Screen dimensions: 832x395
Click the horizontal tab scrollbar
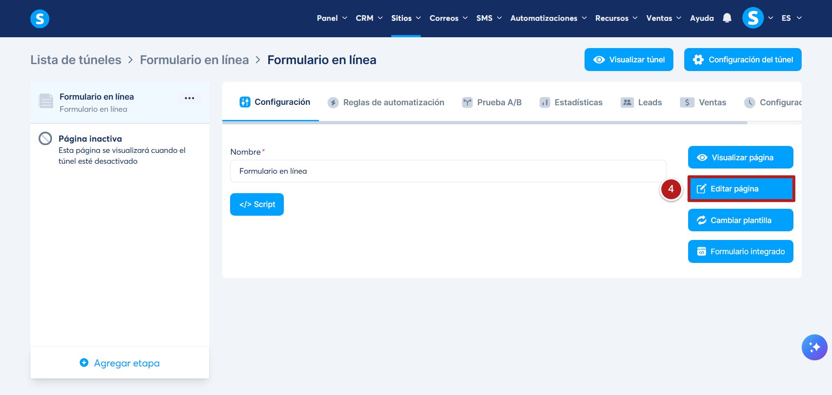(485, 123)
